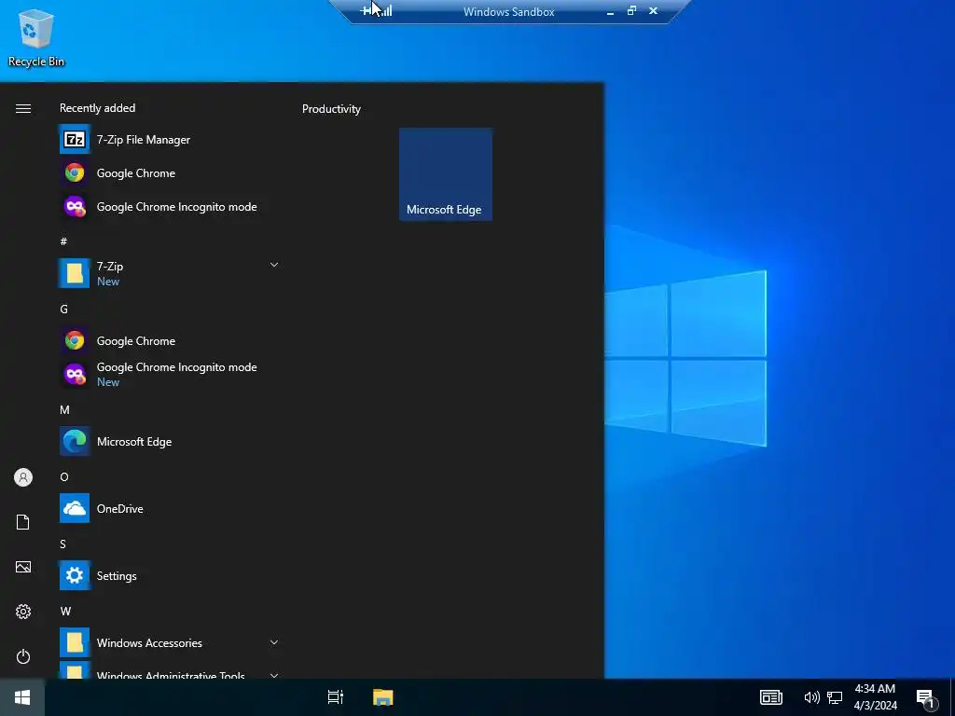The height and width of the screenshot is (716, 955).
Task: Click the M letter section header
Action: pyautogui.click(x=64, y=410)
